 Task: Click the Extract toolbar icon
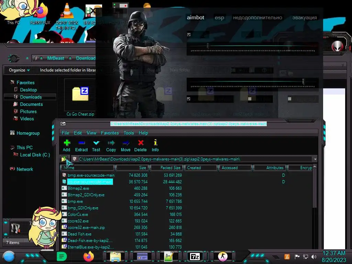click(81, 146)
